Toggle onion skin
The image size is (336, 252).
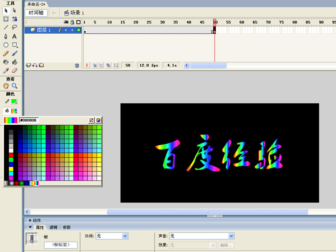pos(94,65)
